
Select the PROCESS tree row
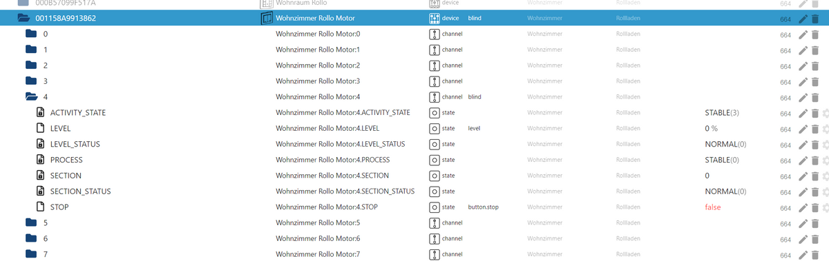point(414,160)
